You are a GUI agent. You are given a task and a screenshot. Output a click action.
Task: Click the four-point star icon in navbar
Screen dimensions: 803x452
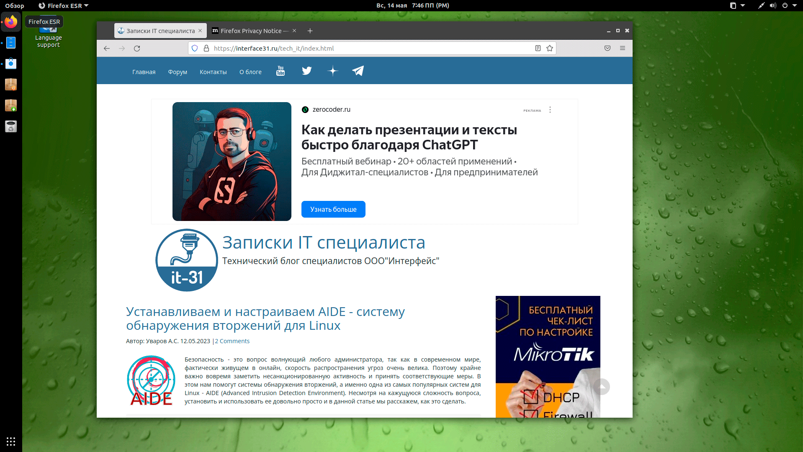[x=333, y=71]
